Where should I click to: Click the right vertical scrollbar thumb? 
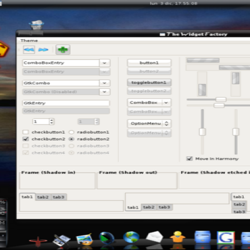(236, 78)
